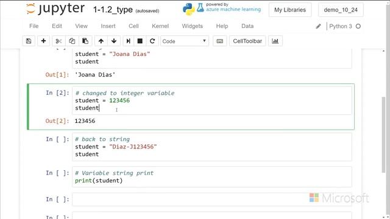
Task: Click the '# Variable string print' comment
Action: [114, 173]
